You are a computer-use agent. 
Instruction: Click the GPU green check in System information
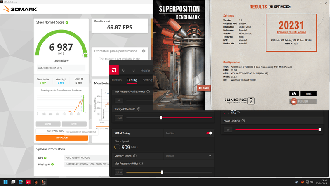coord(45,158)
